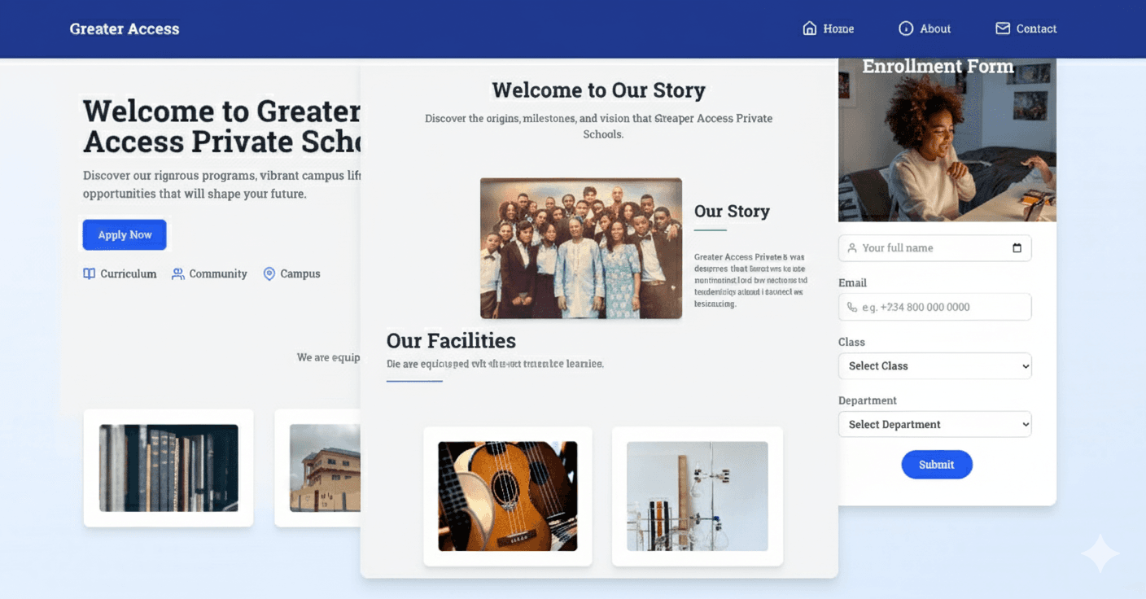
Task: Expand the Select Department dropdown
Action: tap(935, 425)
